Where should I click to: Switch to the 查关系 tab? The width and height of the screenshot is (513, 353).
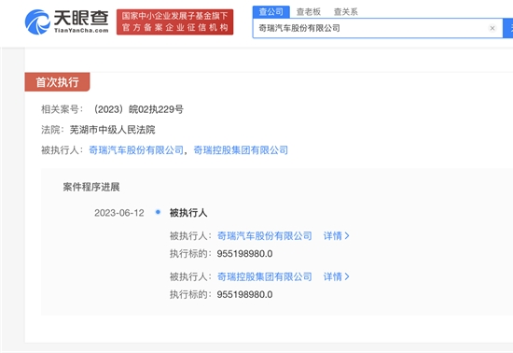pyautogui.click(x=345, y=12)
